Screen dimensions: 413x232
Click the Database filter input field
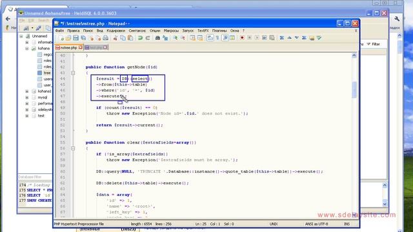pyautogui.click(x=35, y=177)
